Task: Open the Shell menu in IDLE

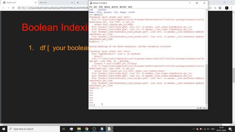Action: 101,7
